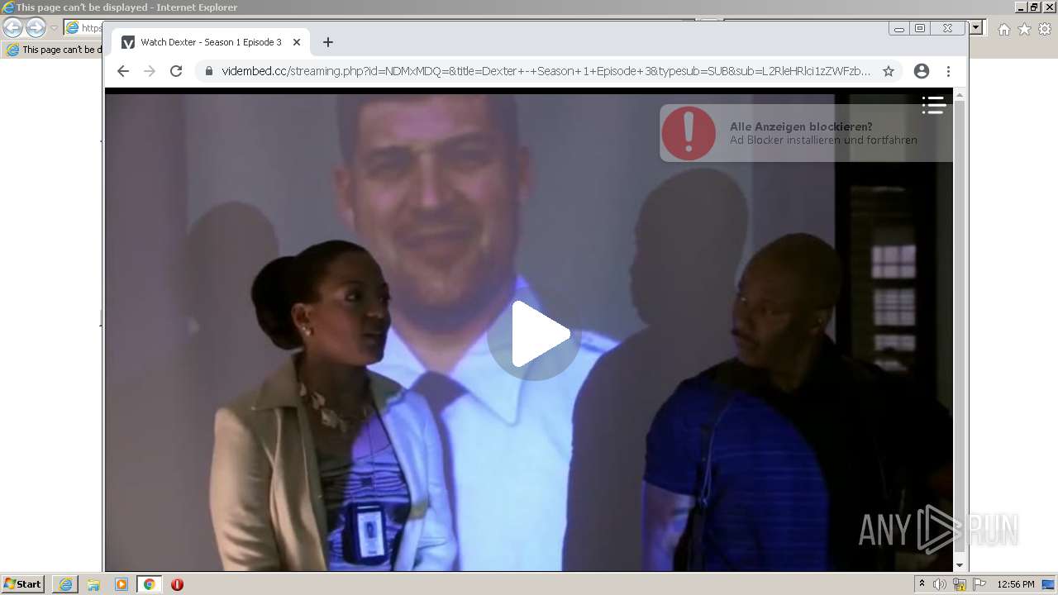The image size is (1058, 595).
Task: Open a new Chrome tab
Action: (328, 42)
